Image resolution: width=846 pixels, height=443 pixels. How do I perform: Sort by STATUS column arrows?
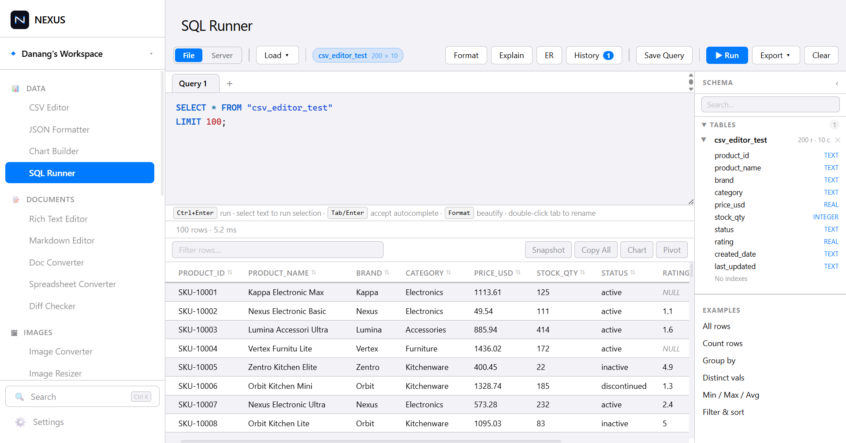click(x=633, y=273)
